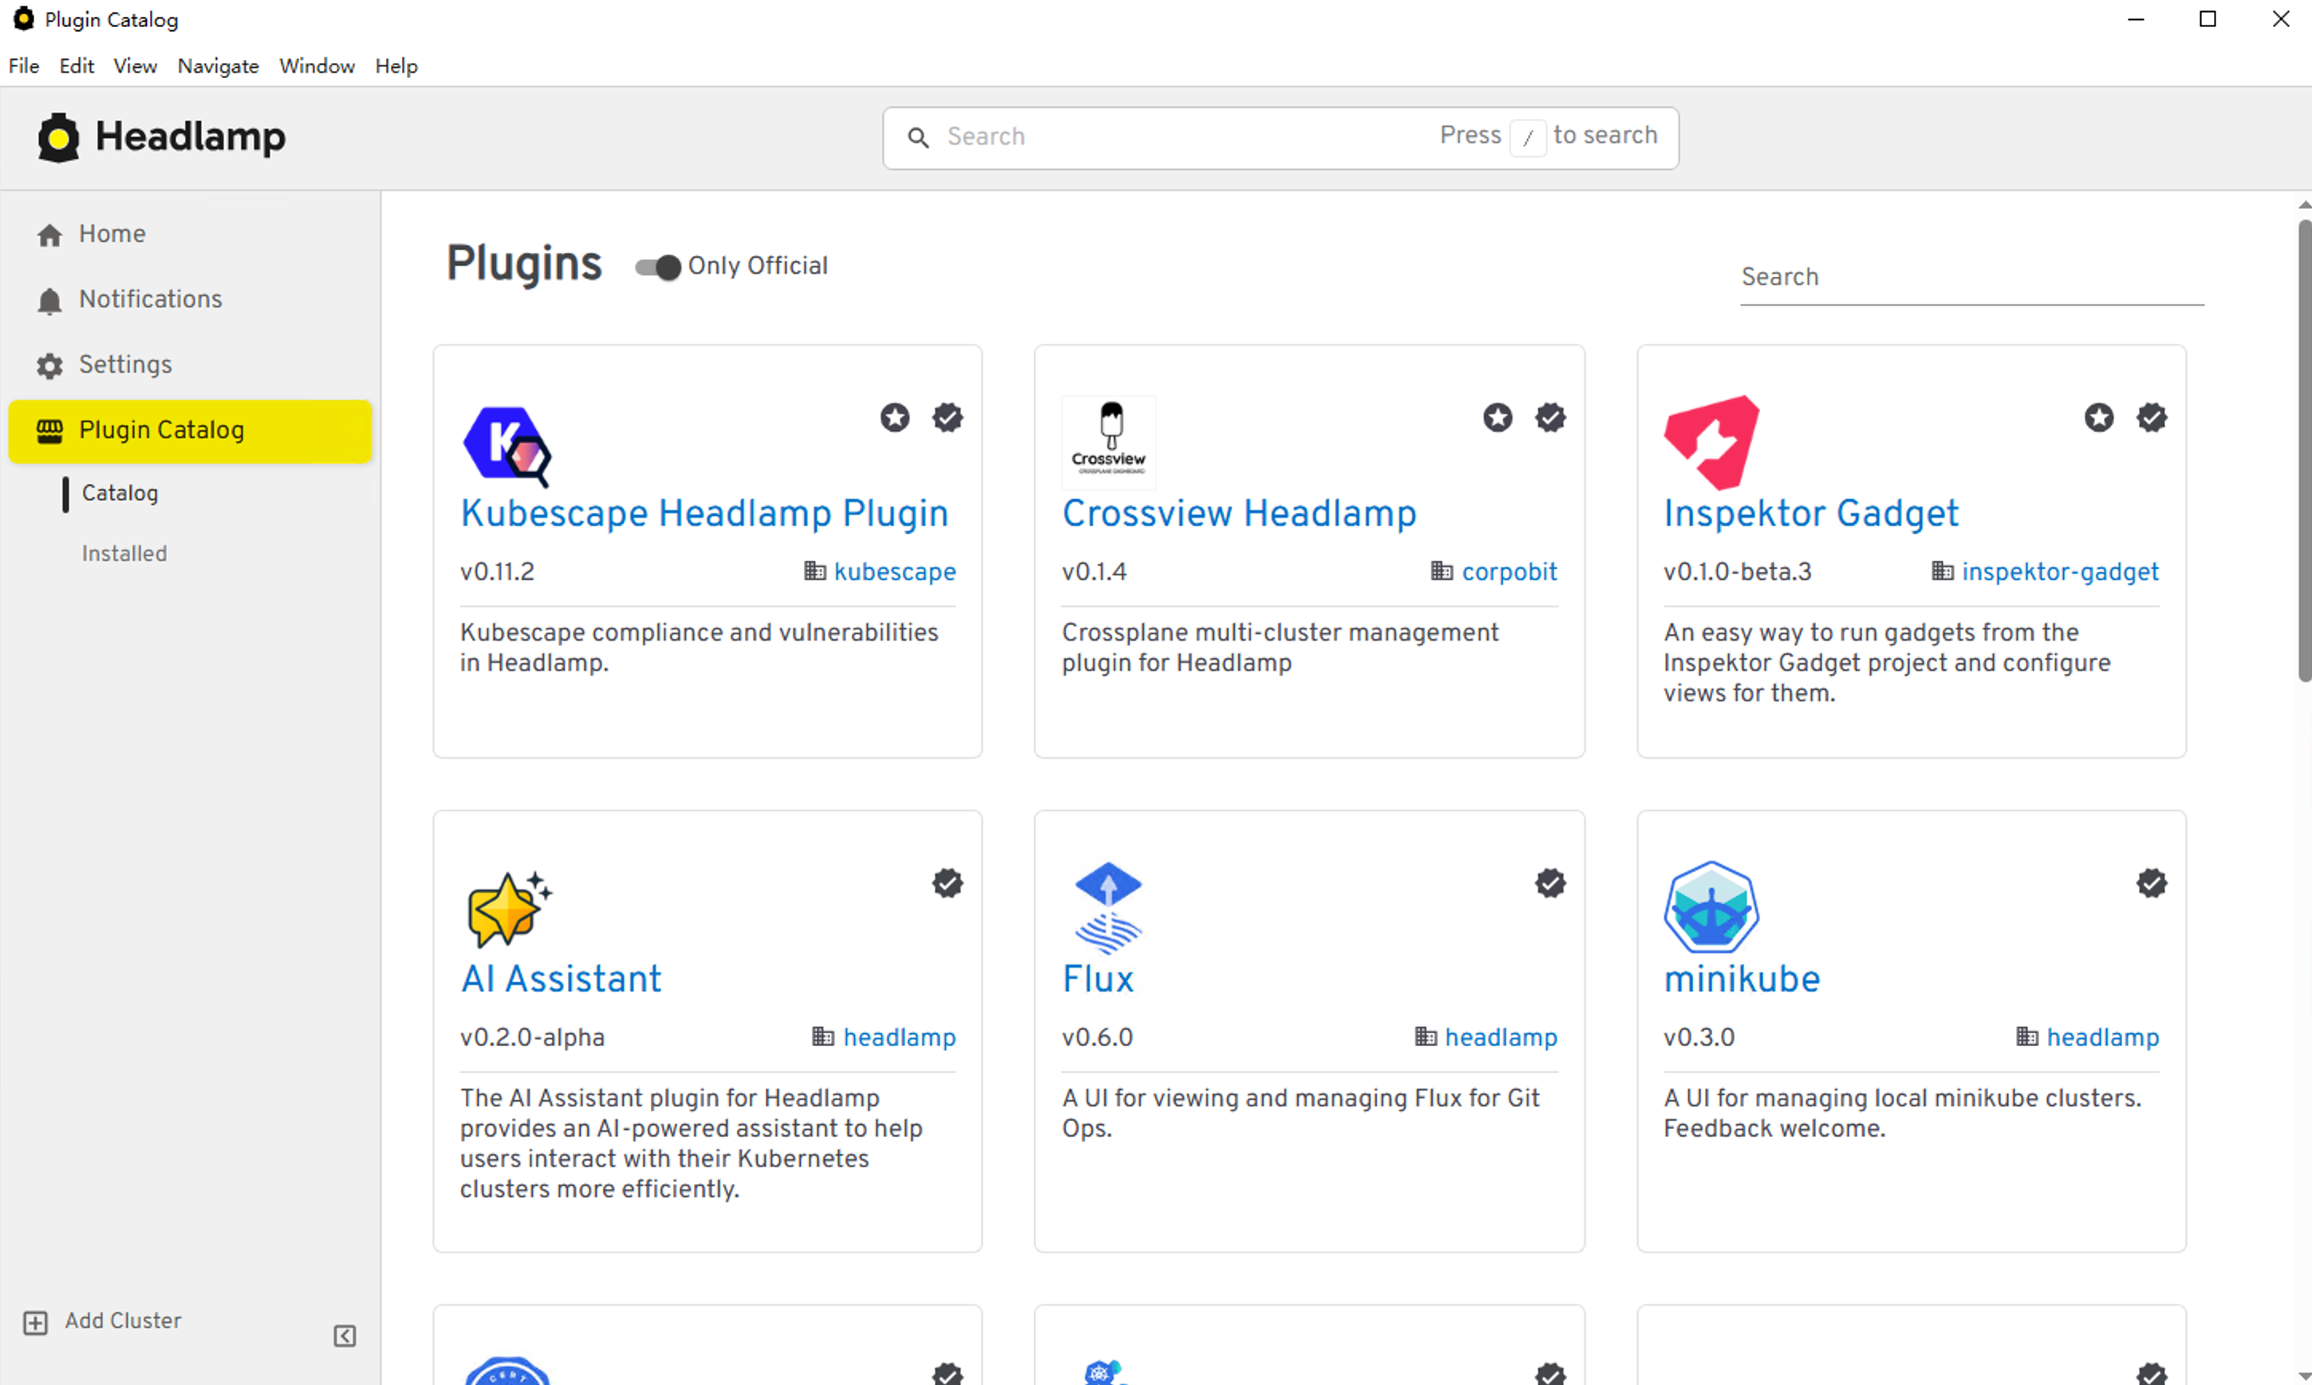Viewport: 2312px width, 1385px height.
Task: Select Plugin Catalog in sidebar
Action: (x=191, y=431)
